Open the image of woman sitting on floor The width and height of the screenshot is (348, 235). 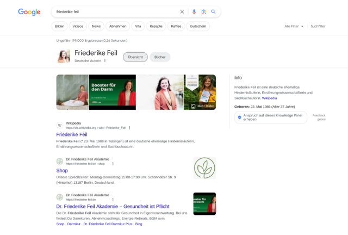coord(72,92)
